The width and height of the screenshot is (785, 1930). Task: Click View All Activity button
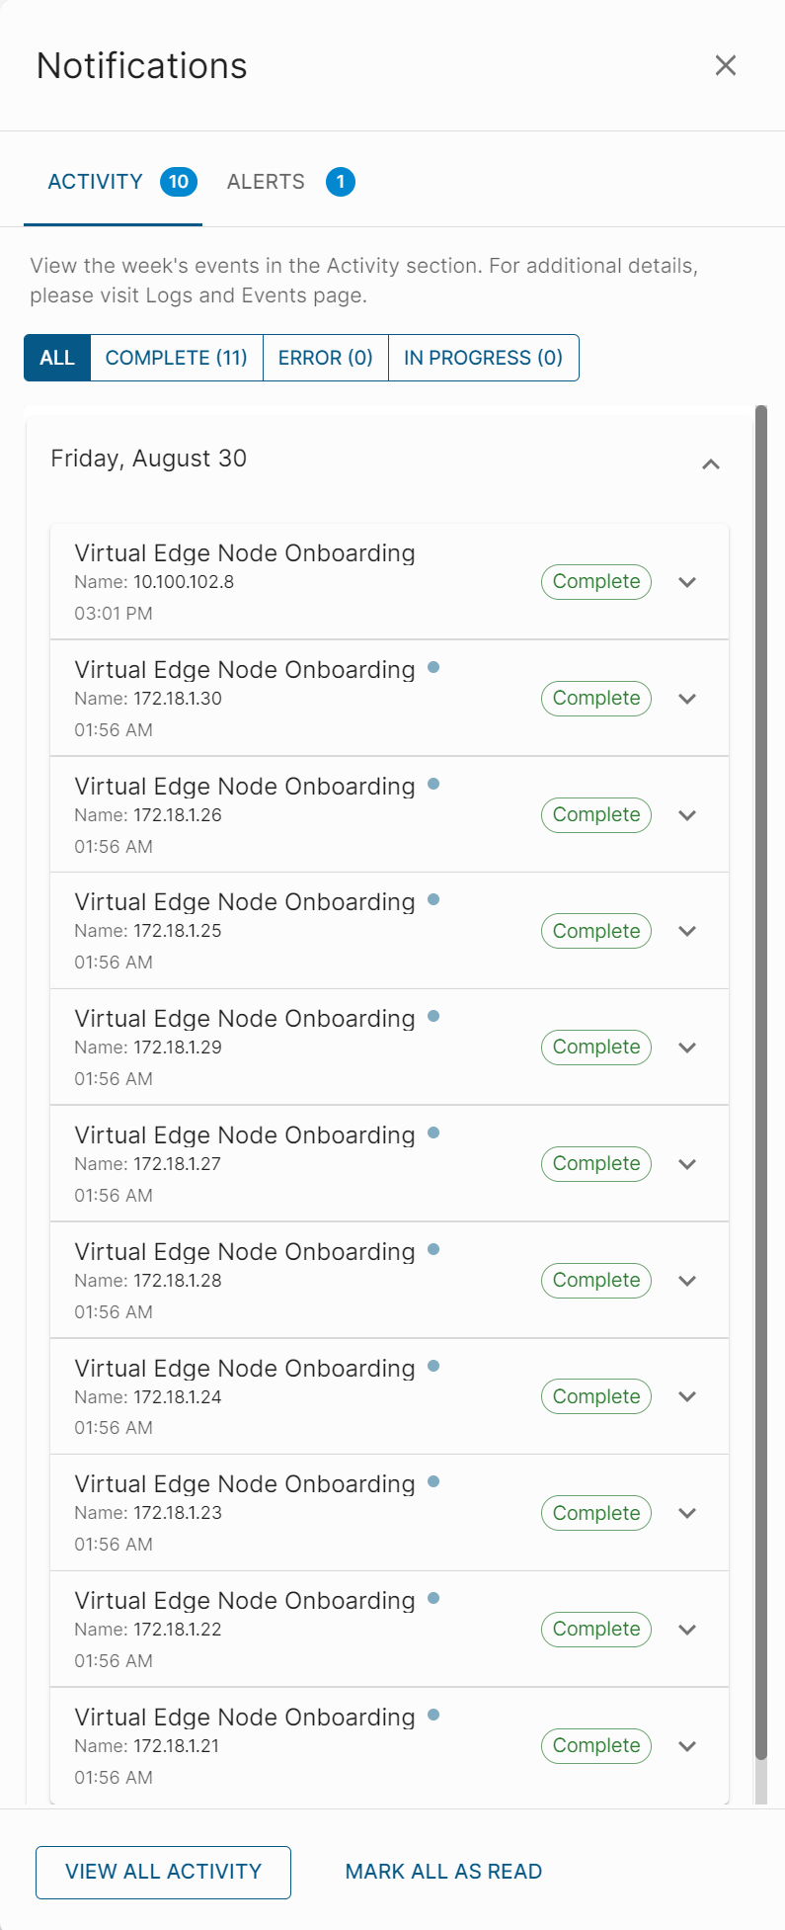coord(164,1872)
